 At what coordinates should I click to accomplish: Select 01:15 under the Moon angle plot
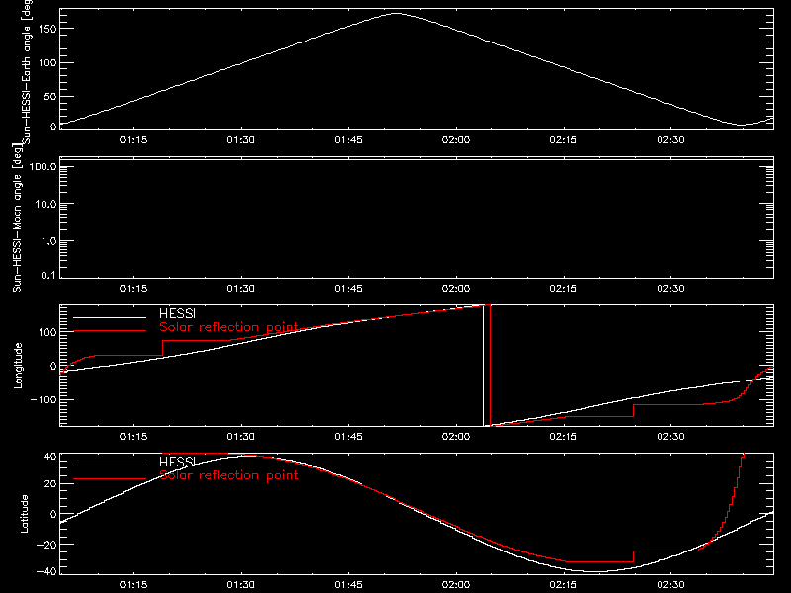tap(133, 288)
